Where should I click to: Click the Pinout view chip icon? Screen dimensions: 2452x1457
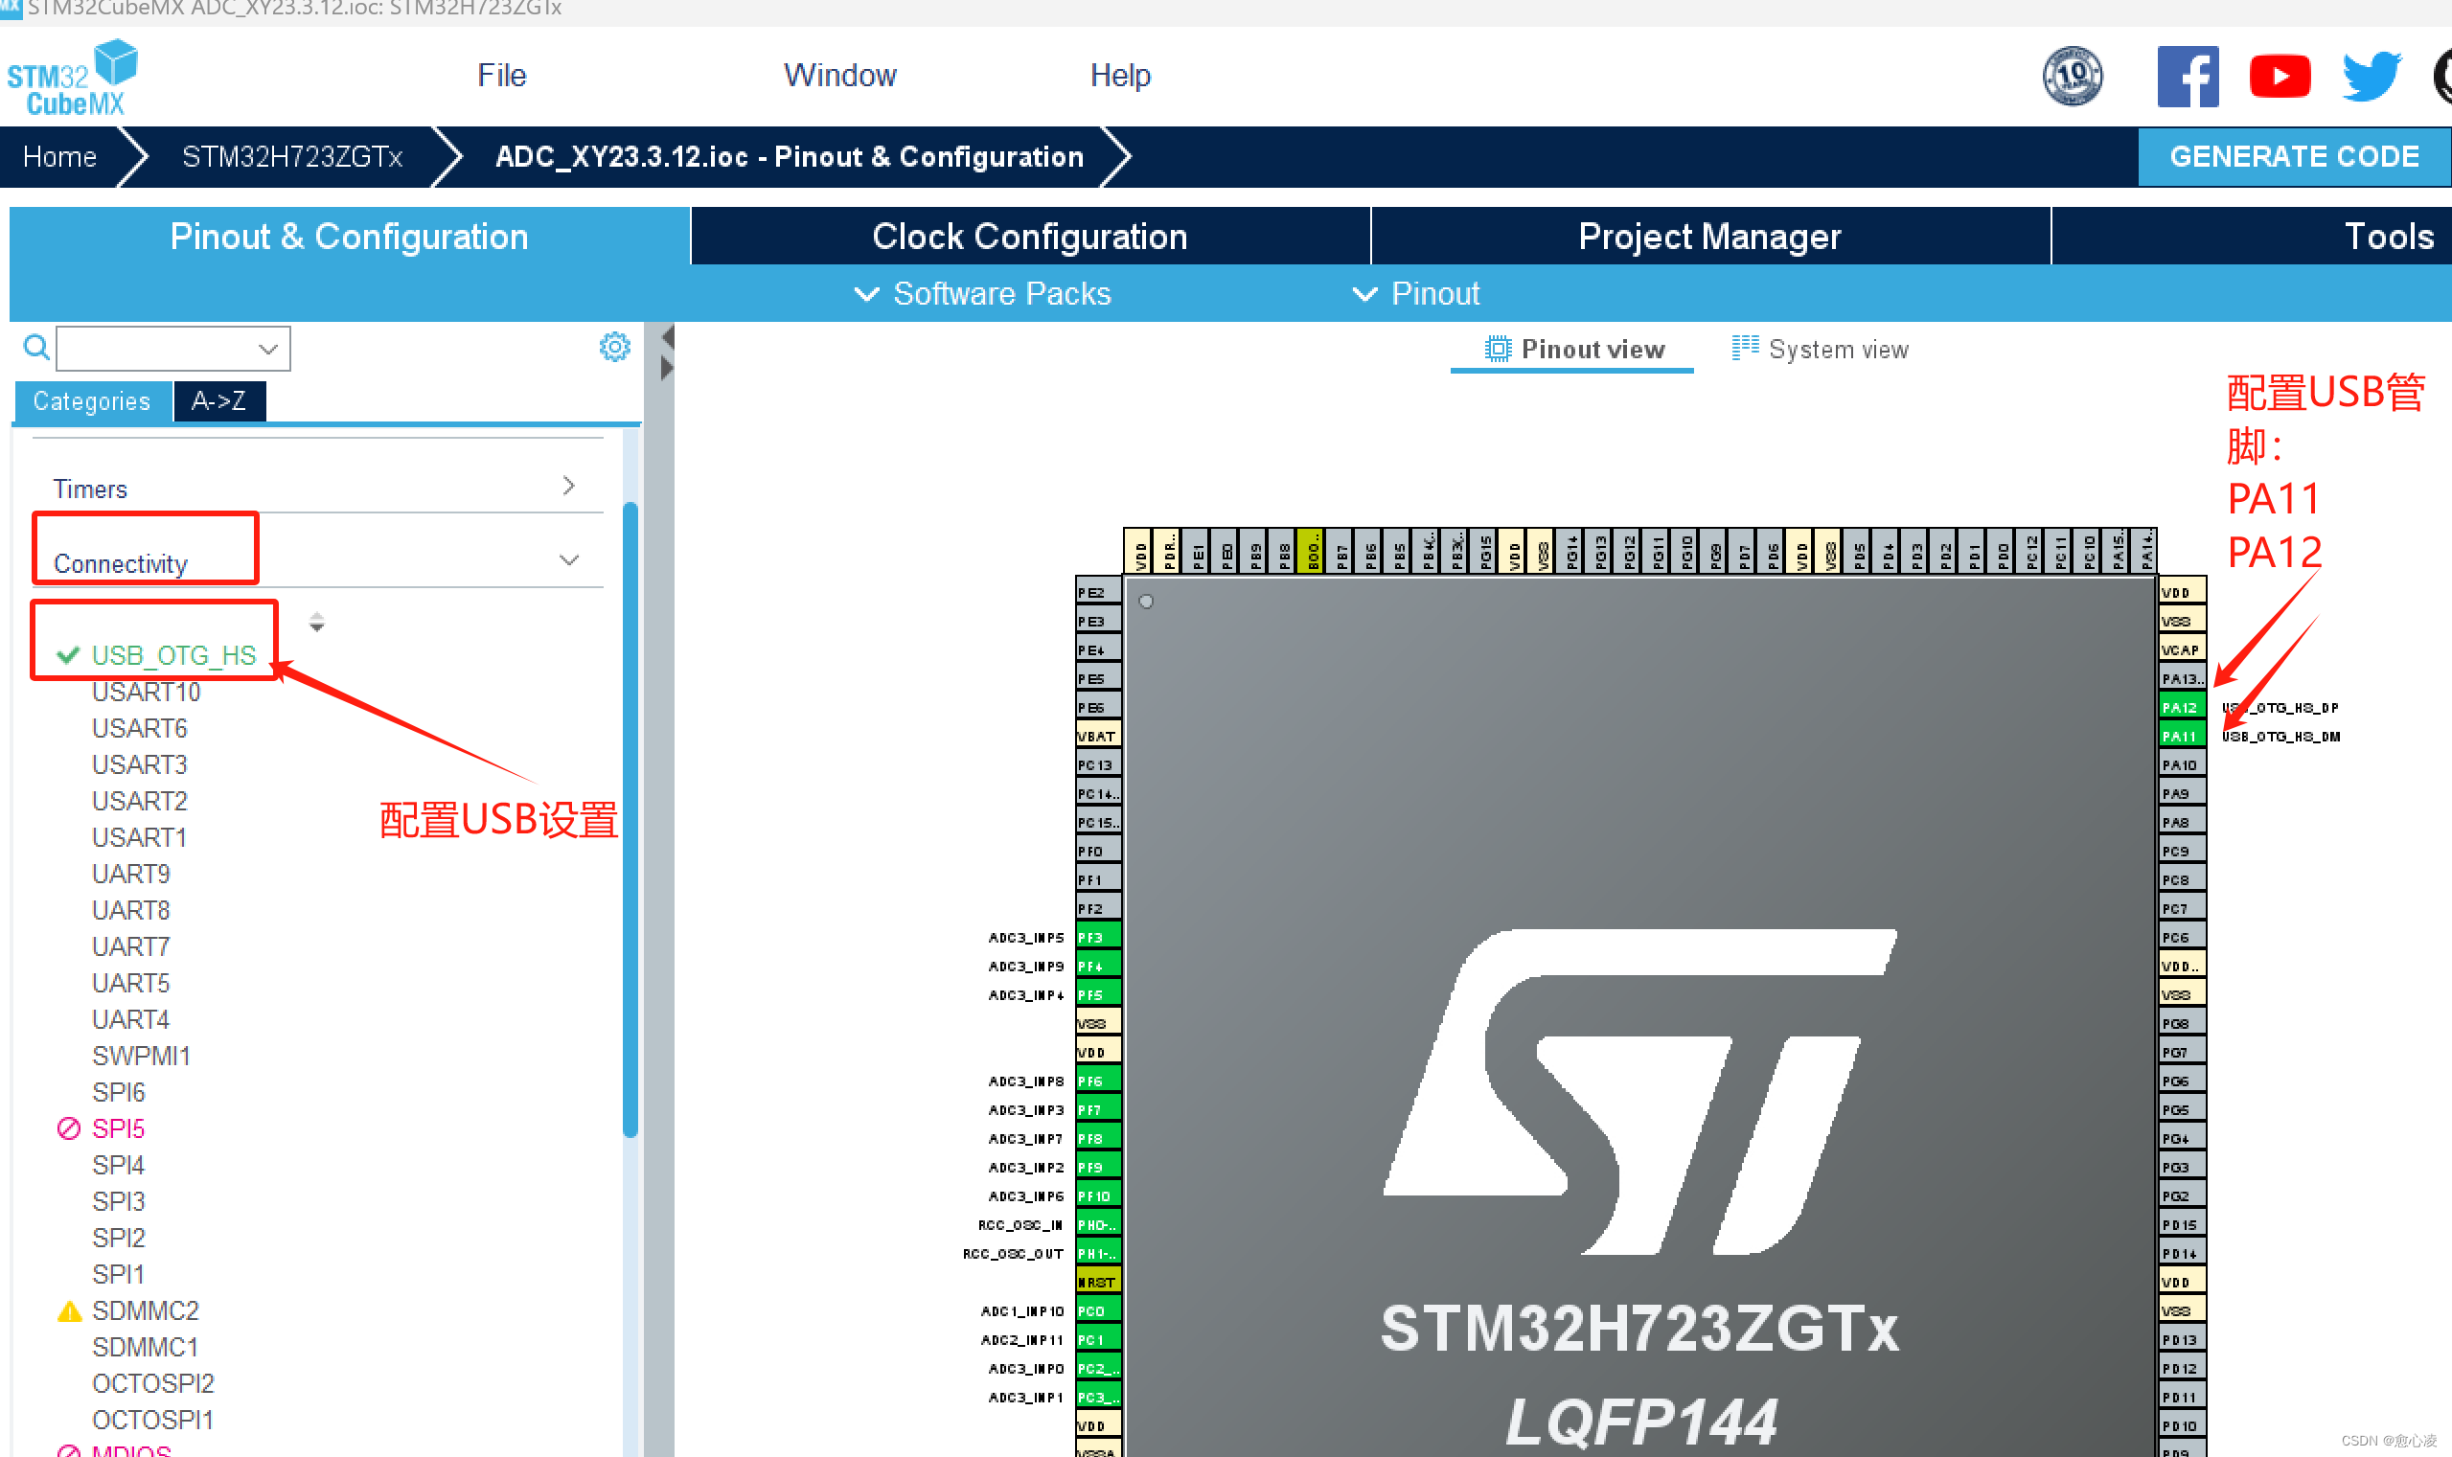click(x=1497, y=349)
